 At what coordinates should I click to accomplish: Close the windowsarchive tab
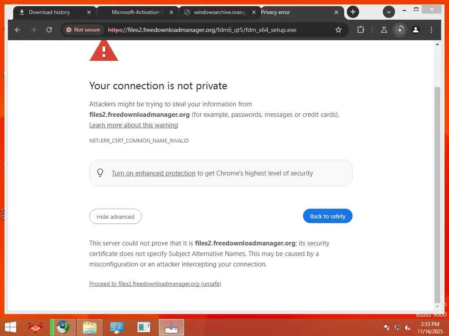(254, 12)
